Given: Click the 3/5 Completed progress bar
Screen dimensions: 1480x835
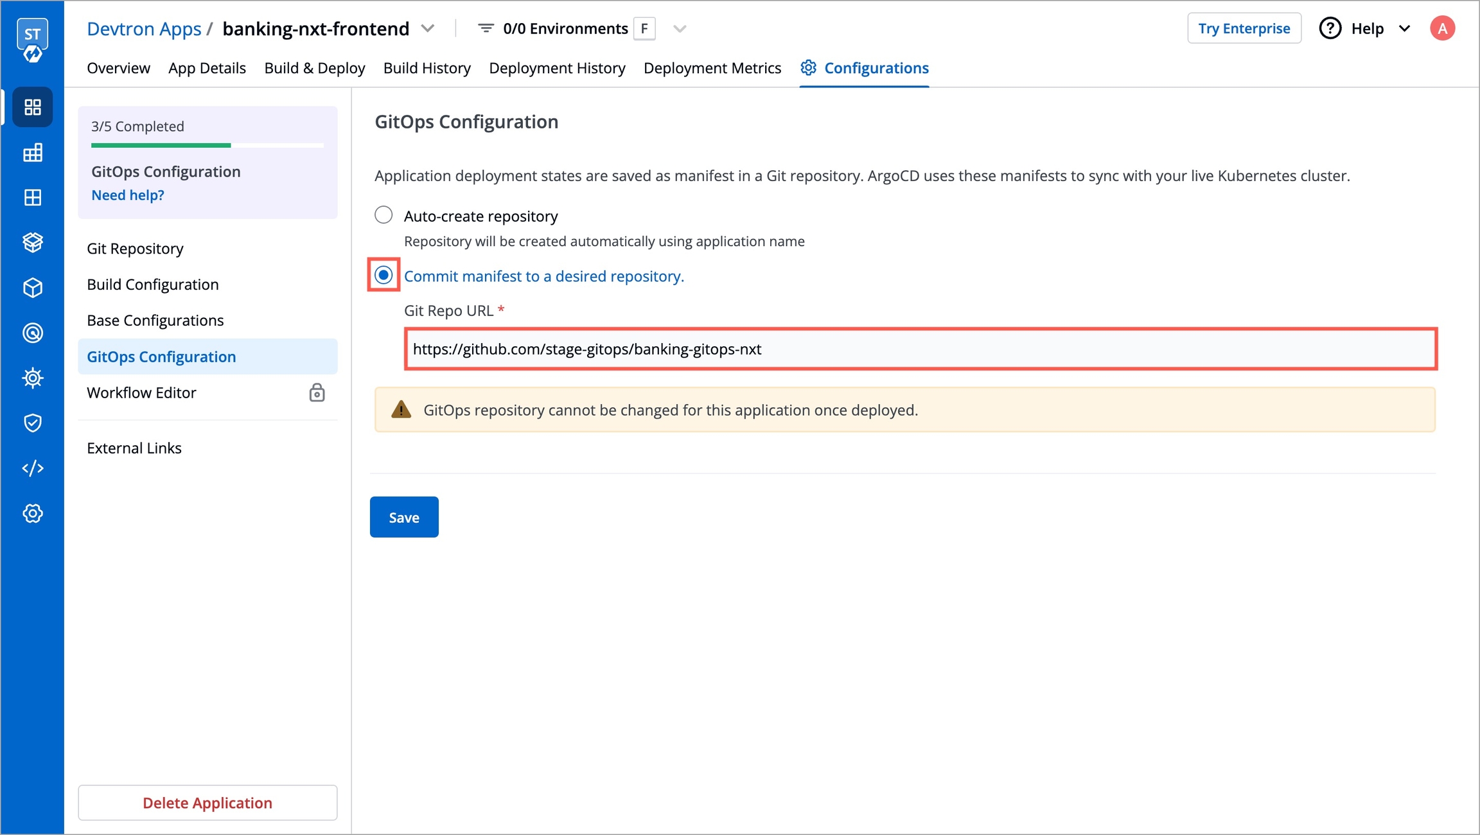Looking at the screenshot, I should 207,146.
